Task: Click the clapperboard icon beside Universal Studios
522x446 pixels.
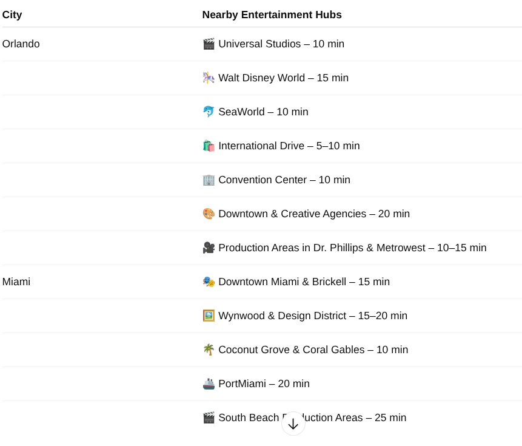Action: [209, 44]
